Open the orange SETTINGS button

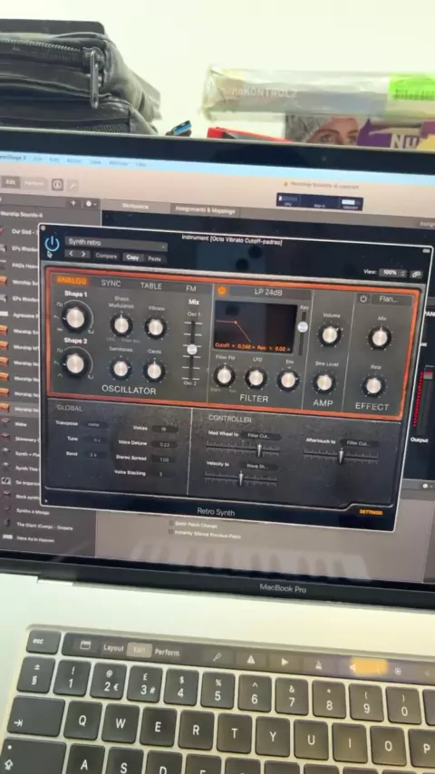tap(371, 512)
